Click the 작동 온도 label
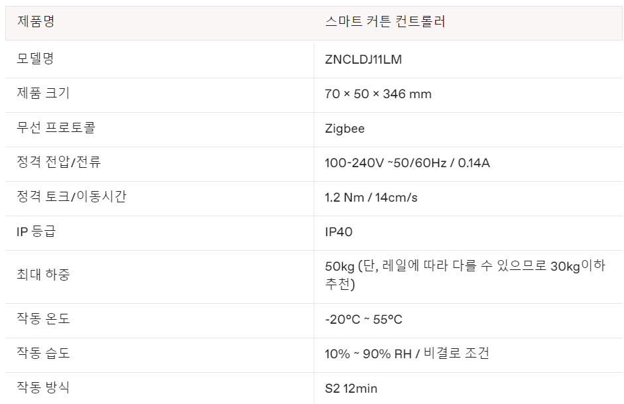Viewport: 624px width, 404px height. (x=43, y=318)
